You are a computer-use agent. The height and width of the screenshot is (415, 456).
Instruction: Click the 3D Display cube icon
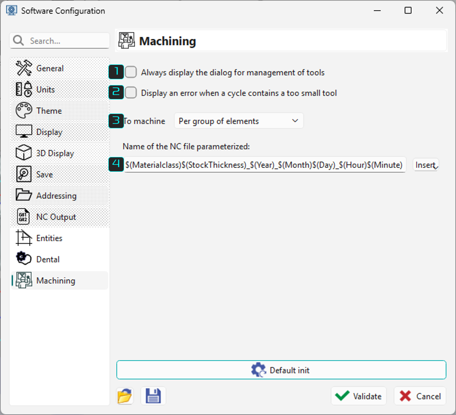(24, 153)
